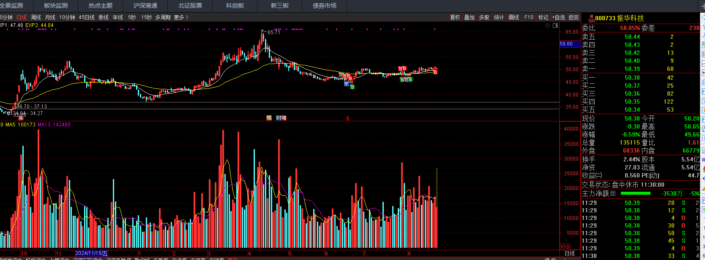Screen dimensions: 705x260
Task: Switch to 沪深港通 tab
Action: 145,5
